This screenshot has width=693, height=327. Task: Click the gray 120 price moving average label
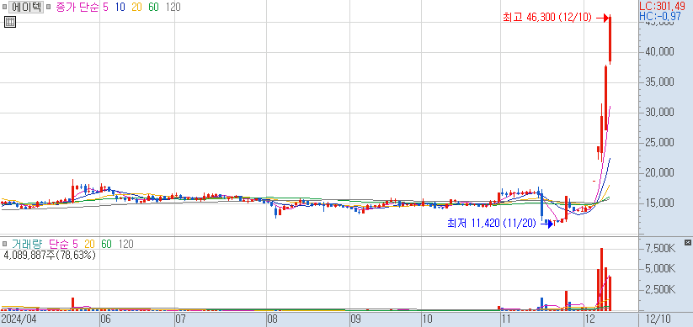173,8
